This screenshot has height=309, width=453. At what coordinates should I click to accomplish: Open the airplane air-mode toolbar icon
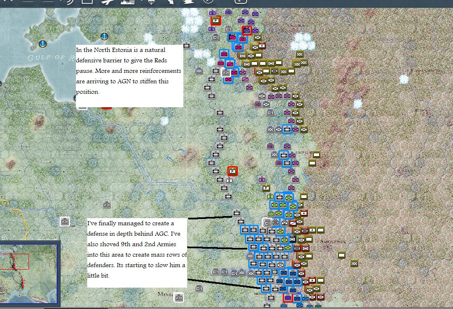(x=107, y=2)
